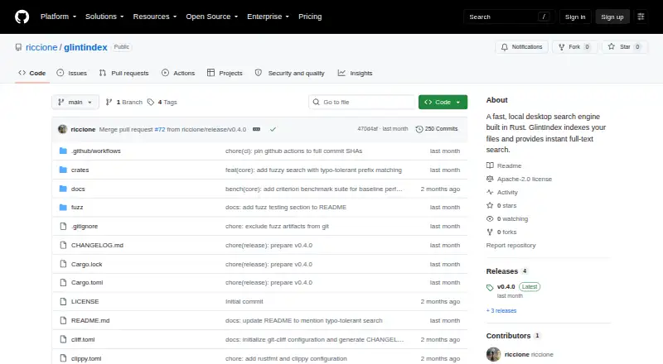The image size is (663, 364).
Task: Open the green Code dropdown button
Action: 443,103
